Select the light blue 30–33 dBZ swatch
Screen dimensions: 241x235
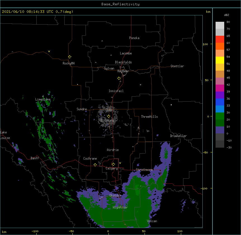pyautogui.click(x=220, y=109)
